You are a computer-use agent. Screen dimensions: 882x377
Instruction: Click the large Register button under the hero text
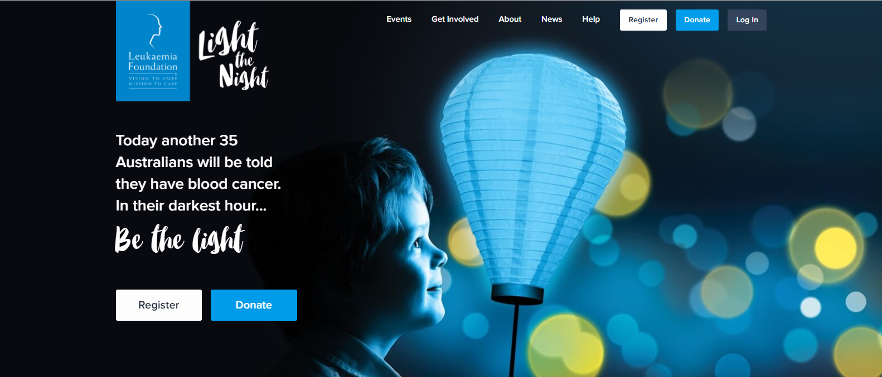[x=159, y=305]
